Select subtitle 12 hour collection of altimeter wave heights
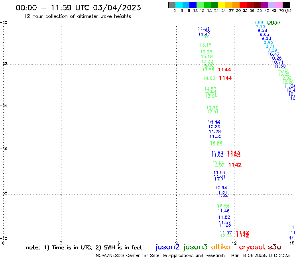Viewport: 295px width, 259px height. (77, 16)
